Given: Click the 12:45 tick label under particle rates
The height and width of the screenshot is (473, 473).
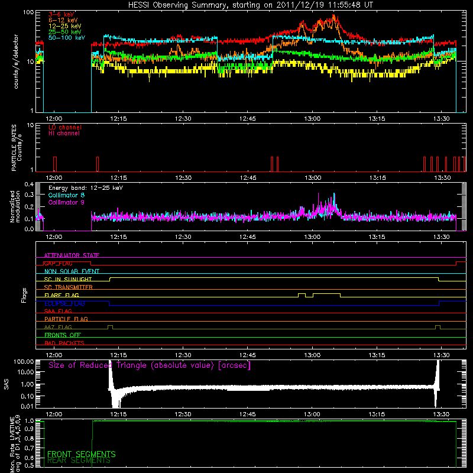Looking at the screenshot, I should click(248, 178).
